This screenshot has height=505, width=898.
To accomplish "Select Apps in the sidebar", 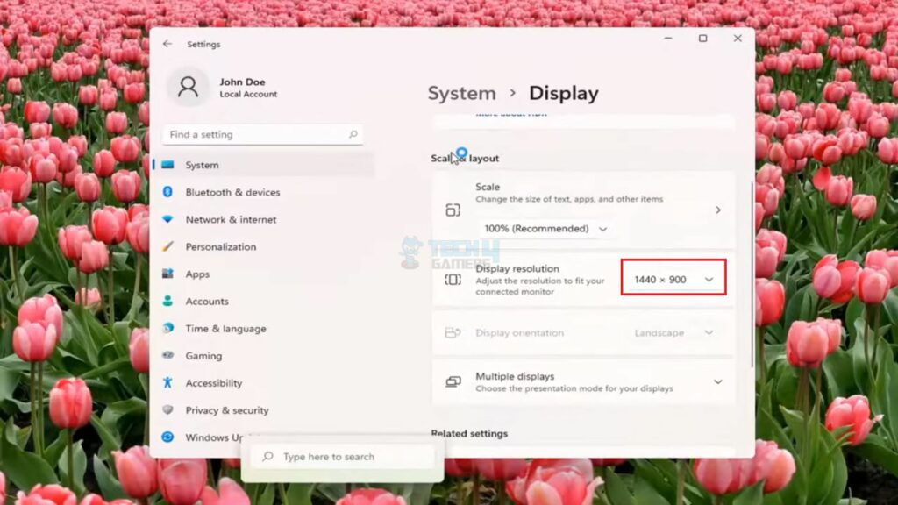I will point(197,274).
